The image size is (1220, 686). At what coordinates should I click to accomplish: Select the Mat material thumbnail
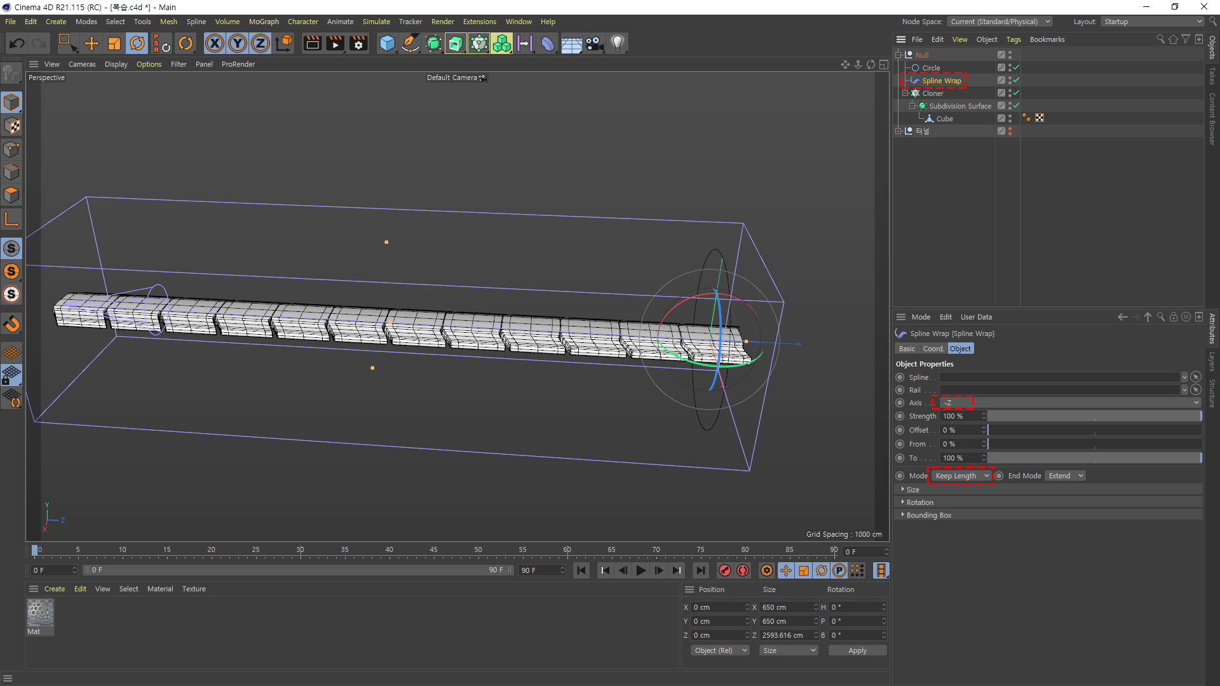pyautogui.click(x=40, y=614)
